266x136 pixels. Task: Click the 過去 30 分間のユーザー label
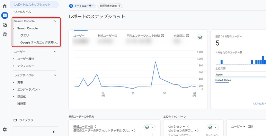point(229,36)
